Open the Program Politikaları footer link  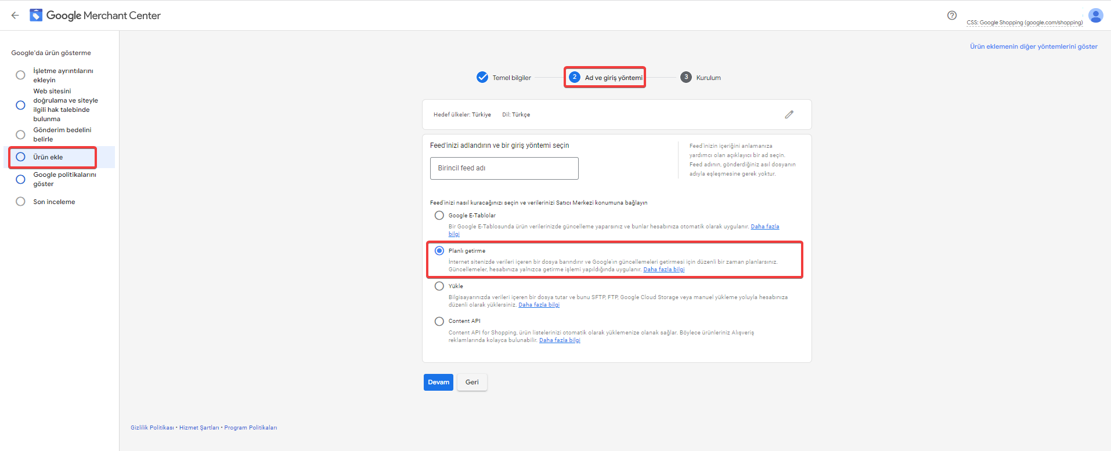(251, 428)
